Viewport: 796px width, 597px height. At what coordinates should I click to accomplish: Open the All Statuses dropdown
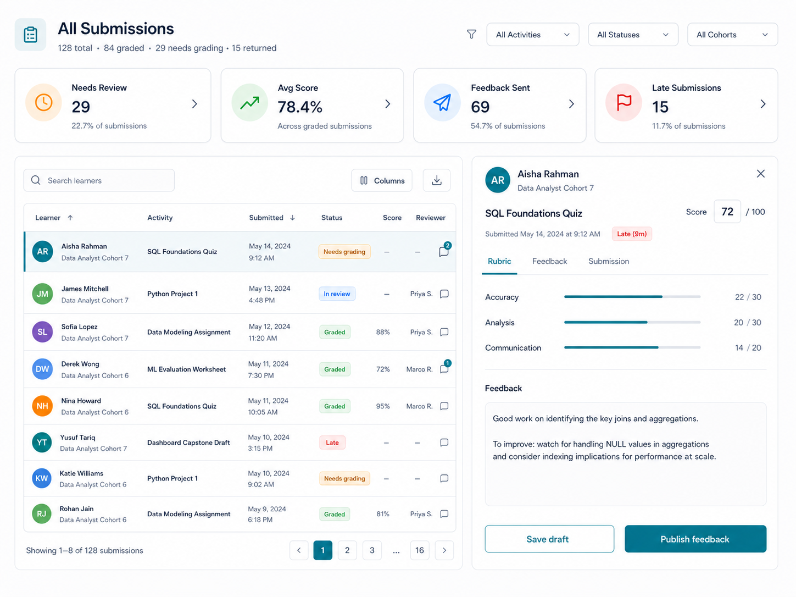tap(633, 35)
